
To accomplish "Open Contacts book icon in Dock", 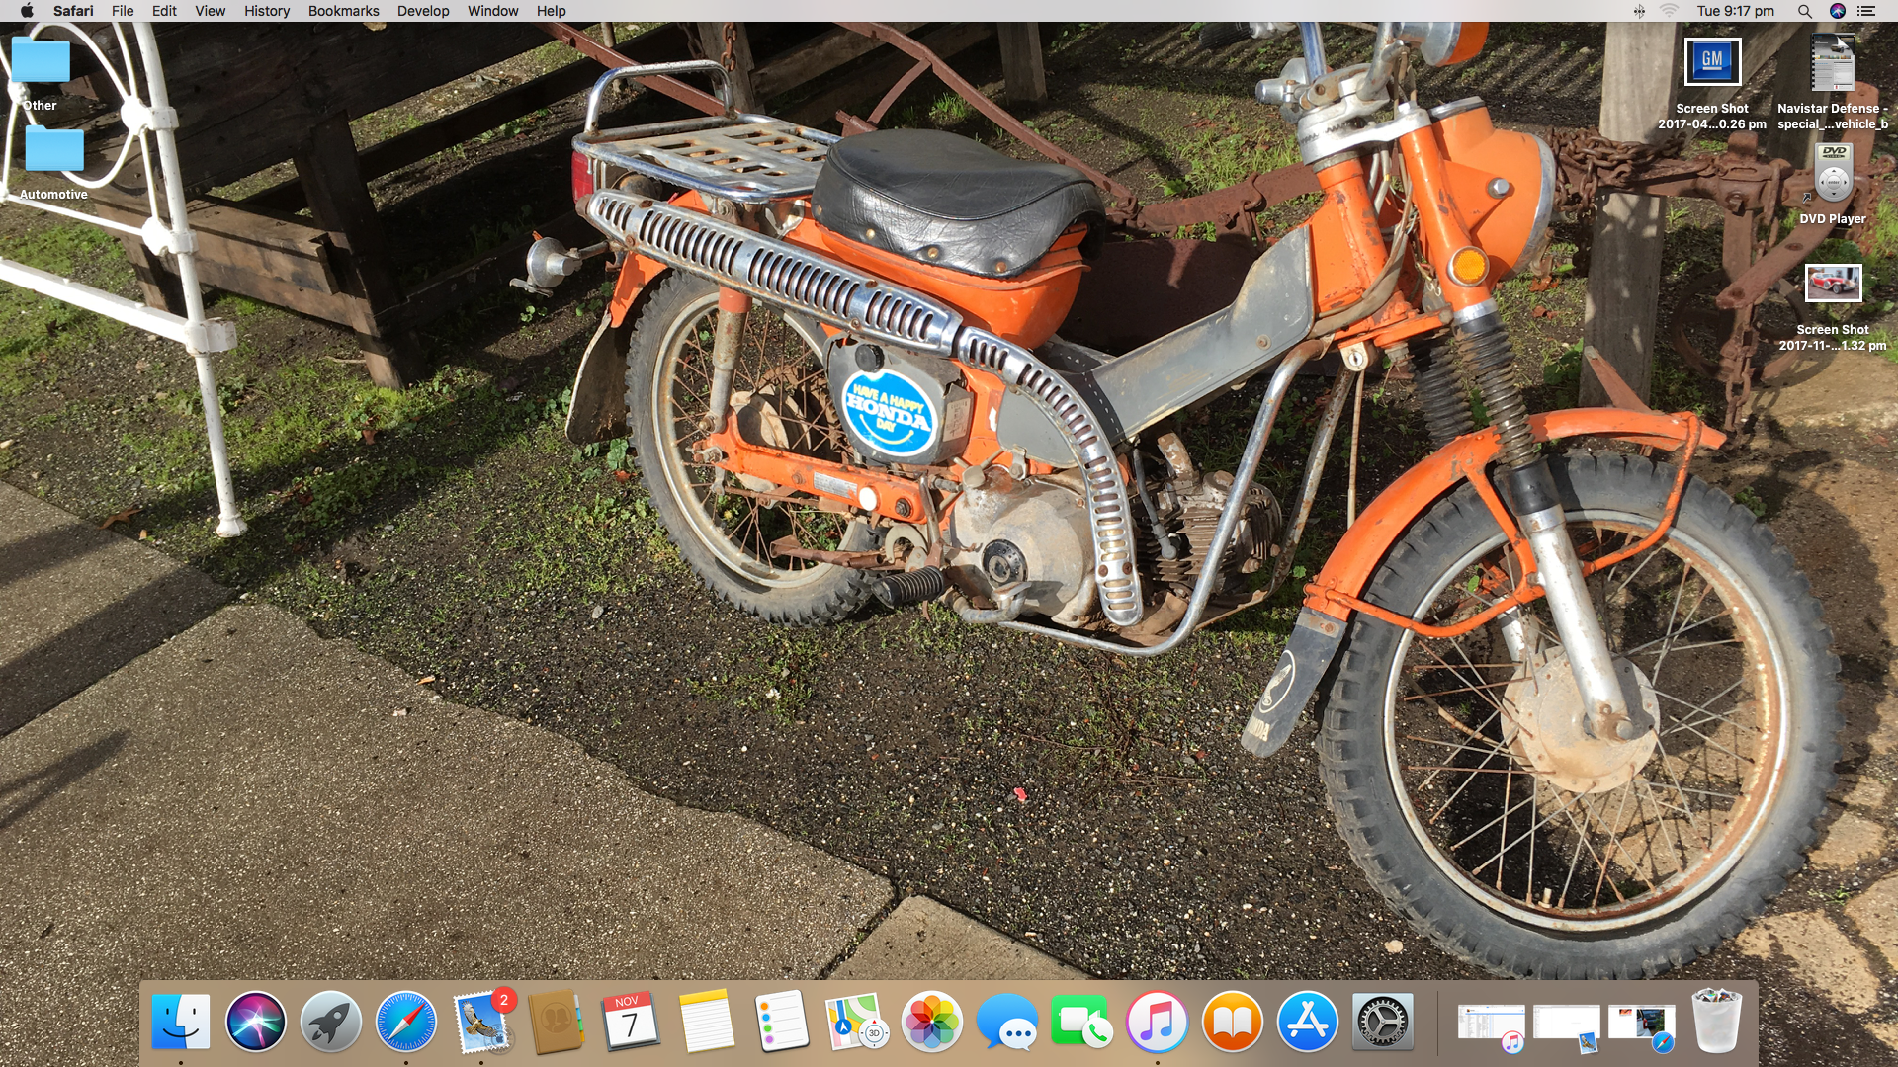I will coord(557,1022).
